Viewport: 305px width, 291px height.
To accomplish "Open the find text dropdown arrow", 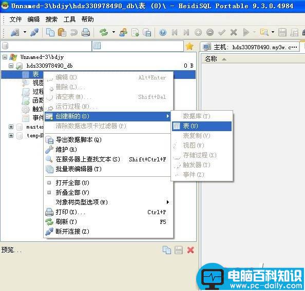I will 273,32.
